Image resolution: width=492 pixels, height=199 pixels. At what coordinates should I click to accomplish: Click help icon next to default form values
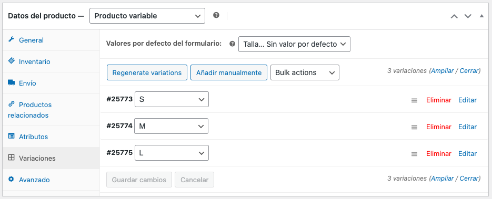[x=232, y=44]
